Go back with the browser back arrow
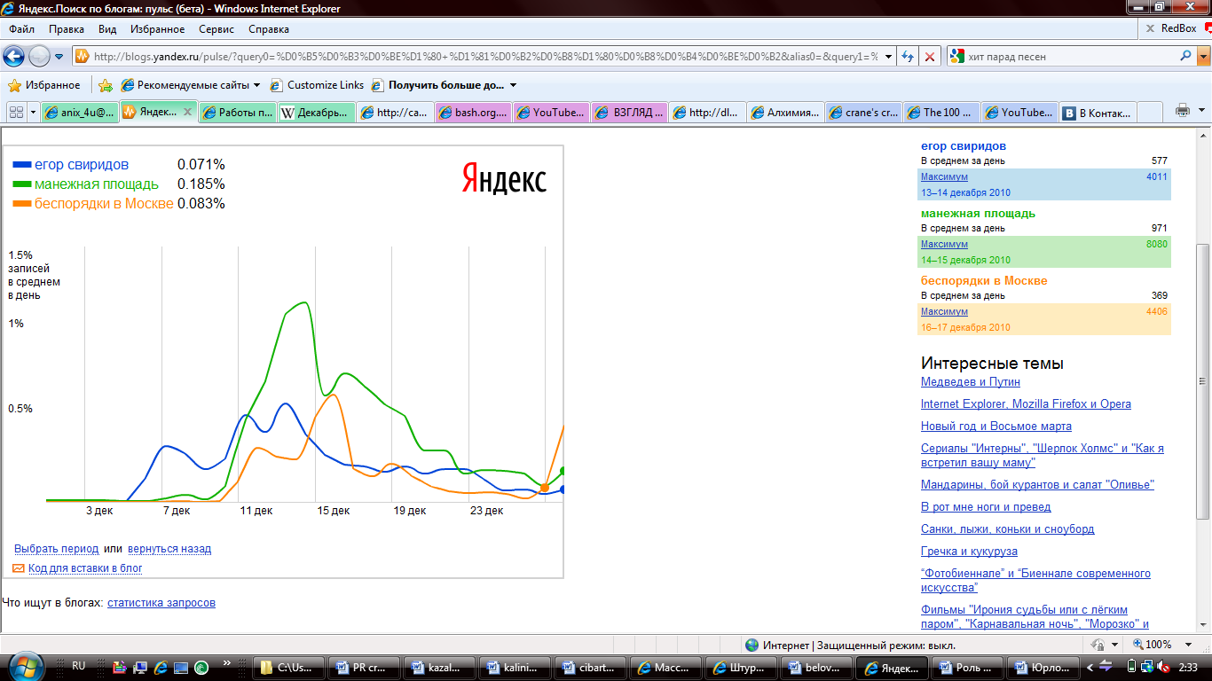This screenshot has height=681, width=1212. point(13,57)
